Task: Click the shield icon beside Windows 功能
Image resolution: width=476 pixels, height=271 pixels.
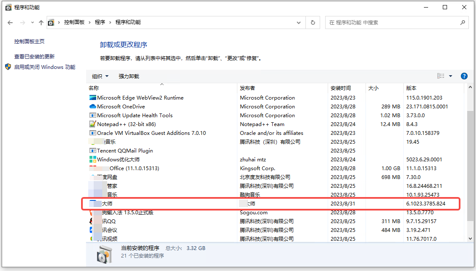Action: click(8, 67)
